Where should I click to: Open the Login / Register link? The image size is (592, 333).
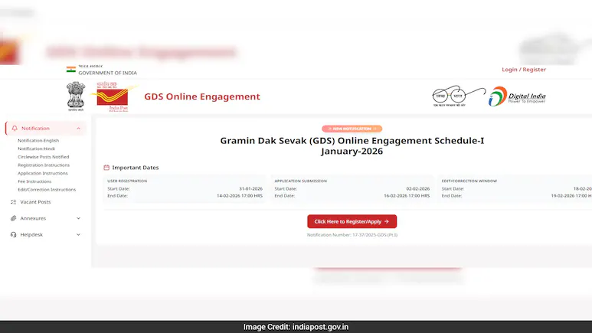pos(523,70)
